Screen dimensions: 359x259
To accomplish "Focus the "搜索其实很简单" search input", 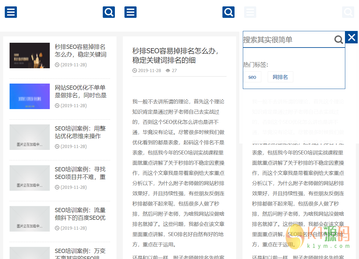I will [x=287, y=40].
